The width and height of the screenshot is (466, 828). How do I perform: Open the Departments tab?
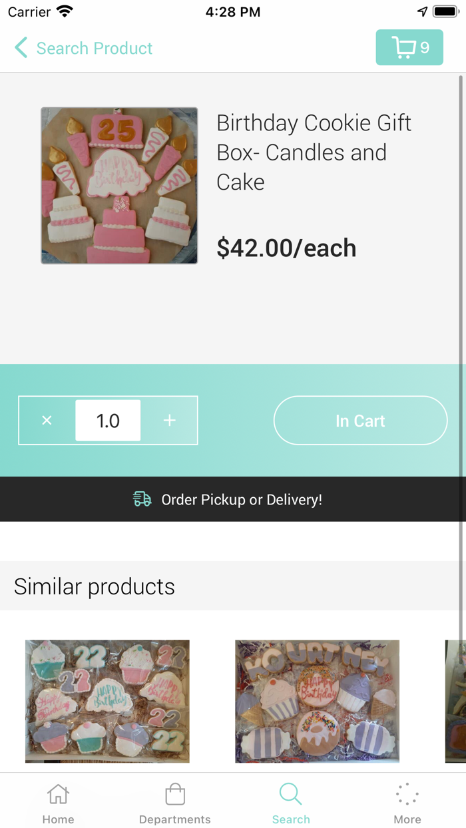click(174, 803)
